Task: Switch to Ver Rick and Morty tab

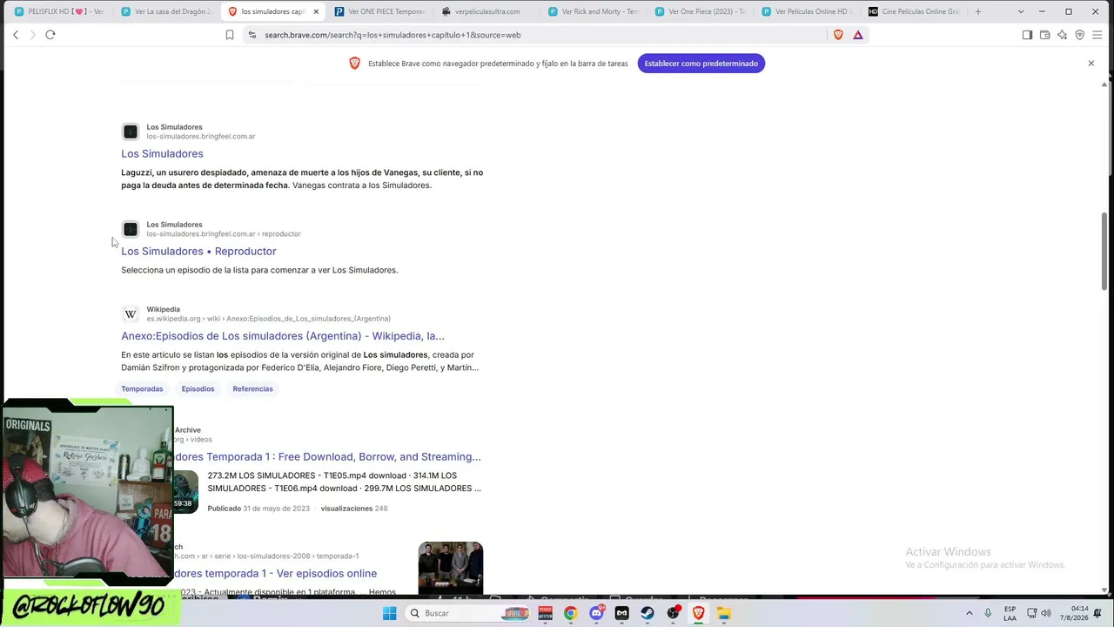Action: pos(594,11)
